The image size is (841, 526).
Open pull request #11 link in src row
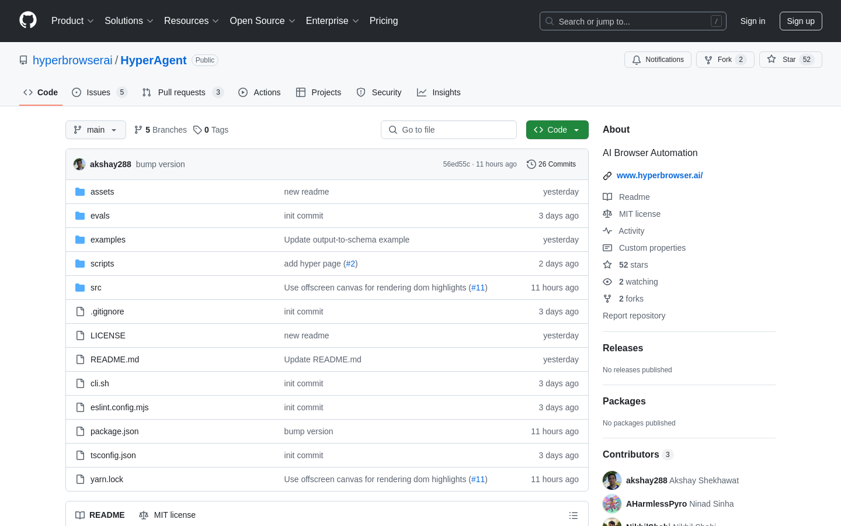coord(478,288)
